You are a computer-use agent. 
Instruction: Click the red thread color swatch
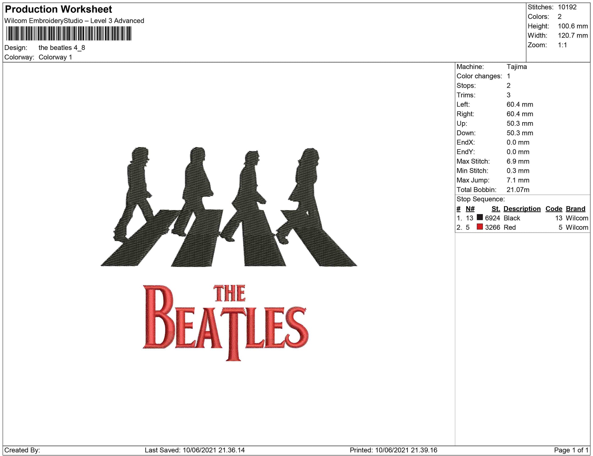480,227
